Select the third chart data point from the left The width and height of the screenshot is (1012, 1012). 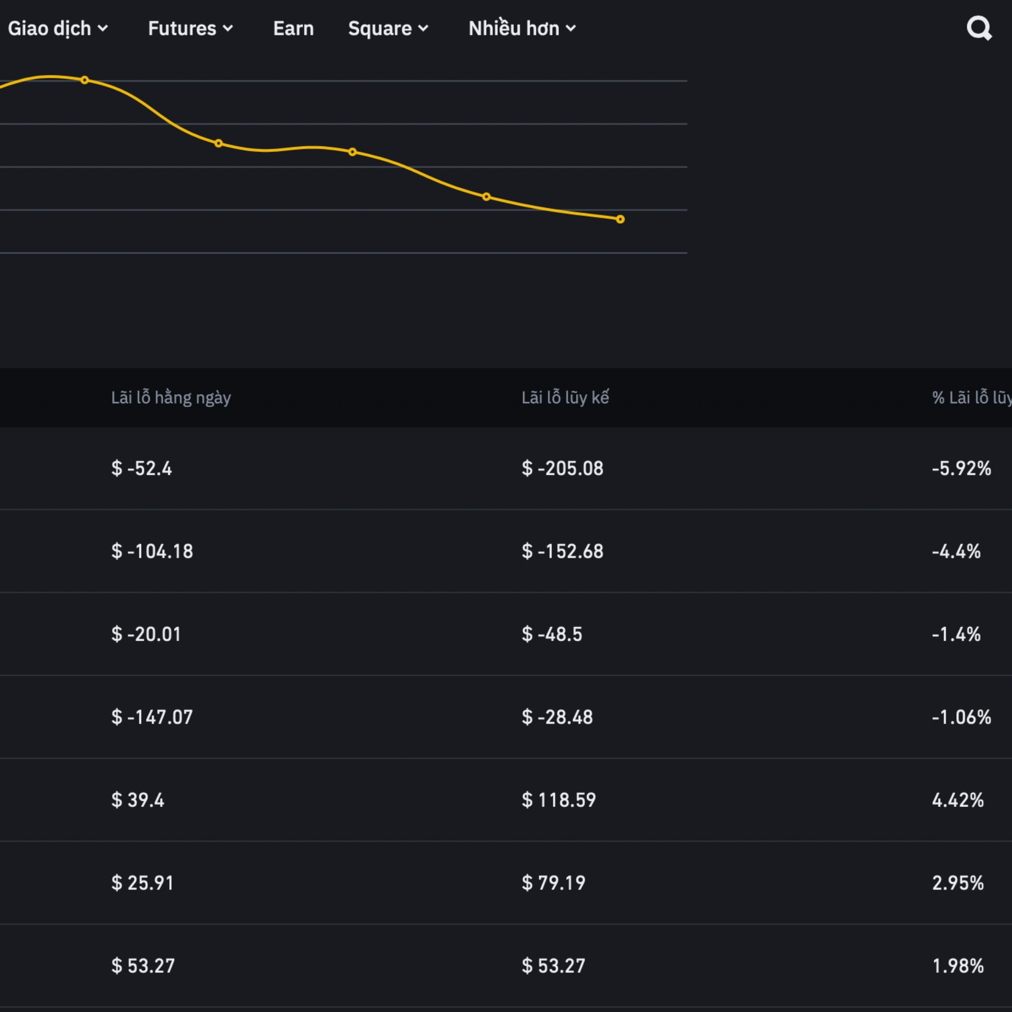point(353,152)
